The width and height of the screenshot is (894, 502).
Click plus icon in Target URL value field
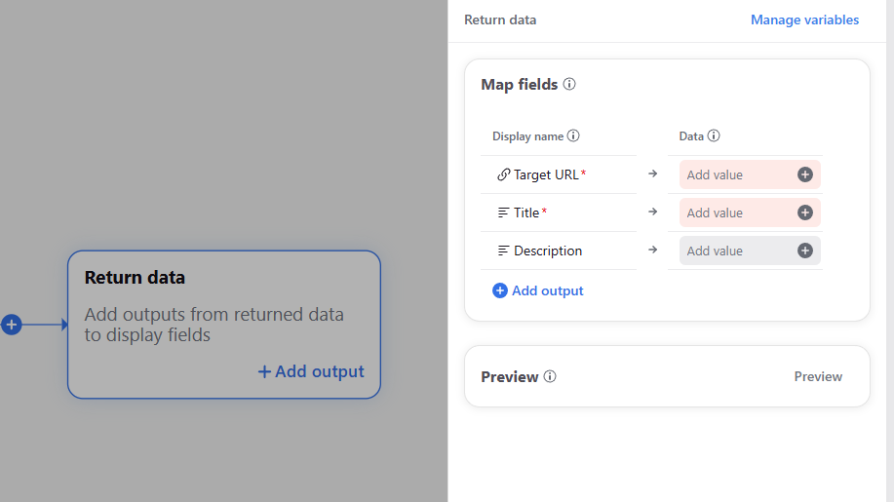tap(805, 174)
